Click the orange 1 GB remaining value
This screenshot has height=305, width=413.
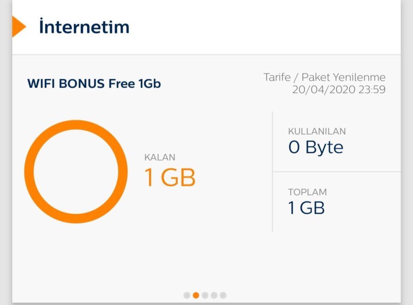tap(170, 178)
